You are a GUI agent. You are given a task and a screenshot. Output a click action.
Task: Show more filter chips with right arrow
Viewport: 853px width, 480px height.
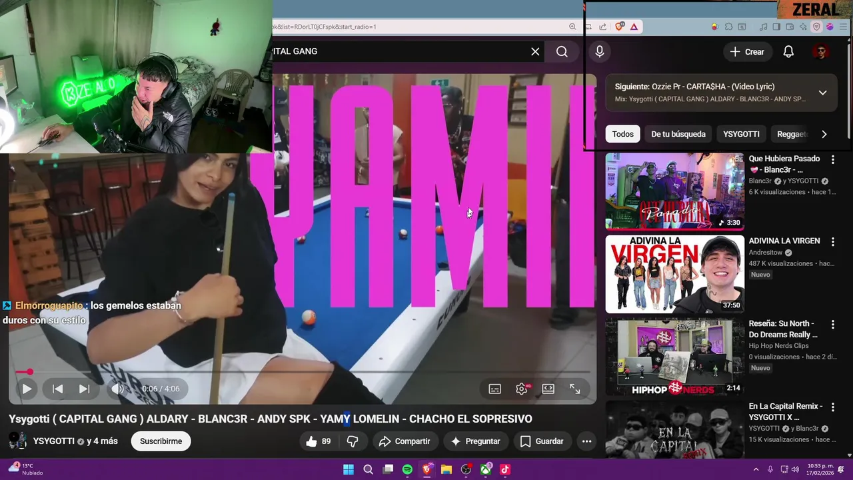click(x=824, y=134)
